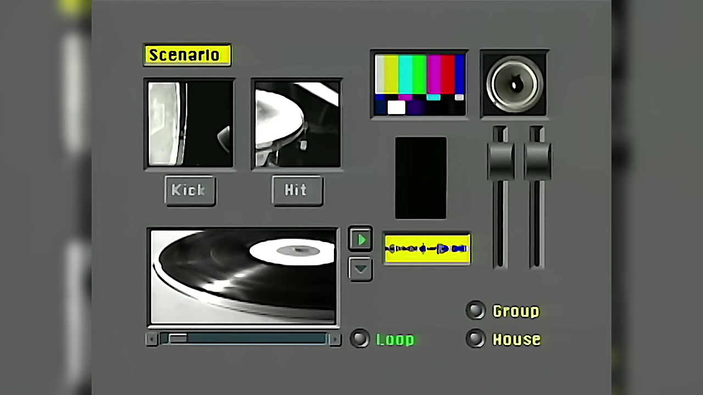Toggle the Loop radio button
The width and height of the screenshot is (703, 395).
click(x=360, y=338)
